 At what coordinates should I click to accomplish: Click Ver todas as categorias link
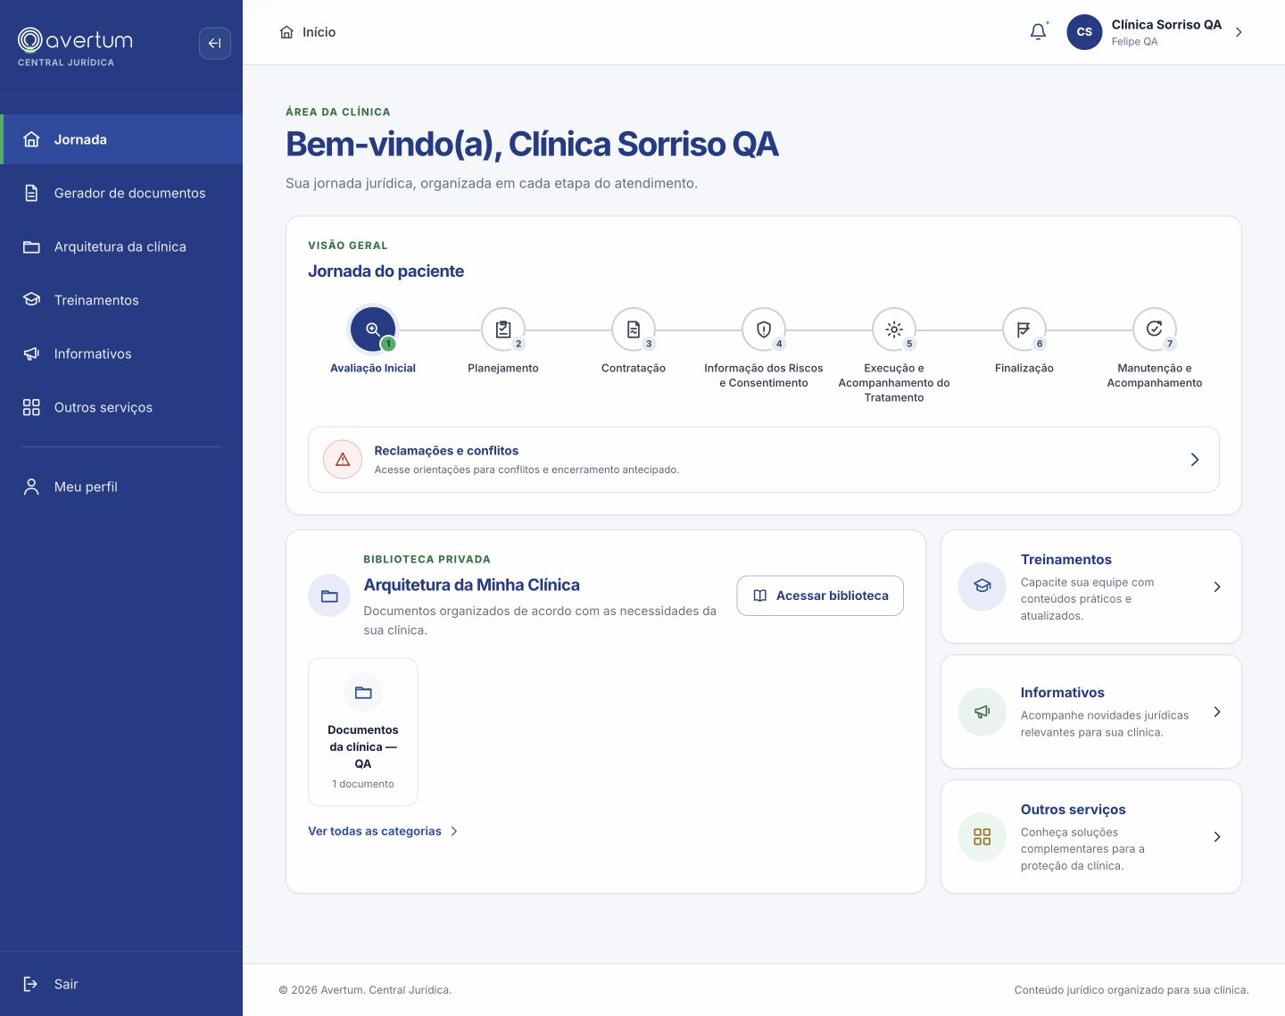pos(383,831)
